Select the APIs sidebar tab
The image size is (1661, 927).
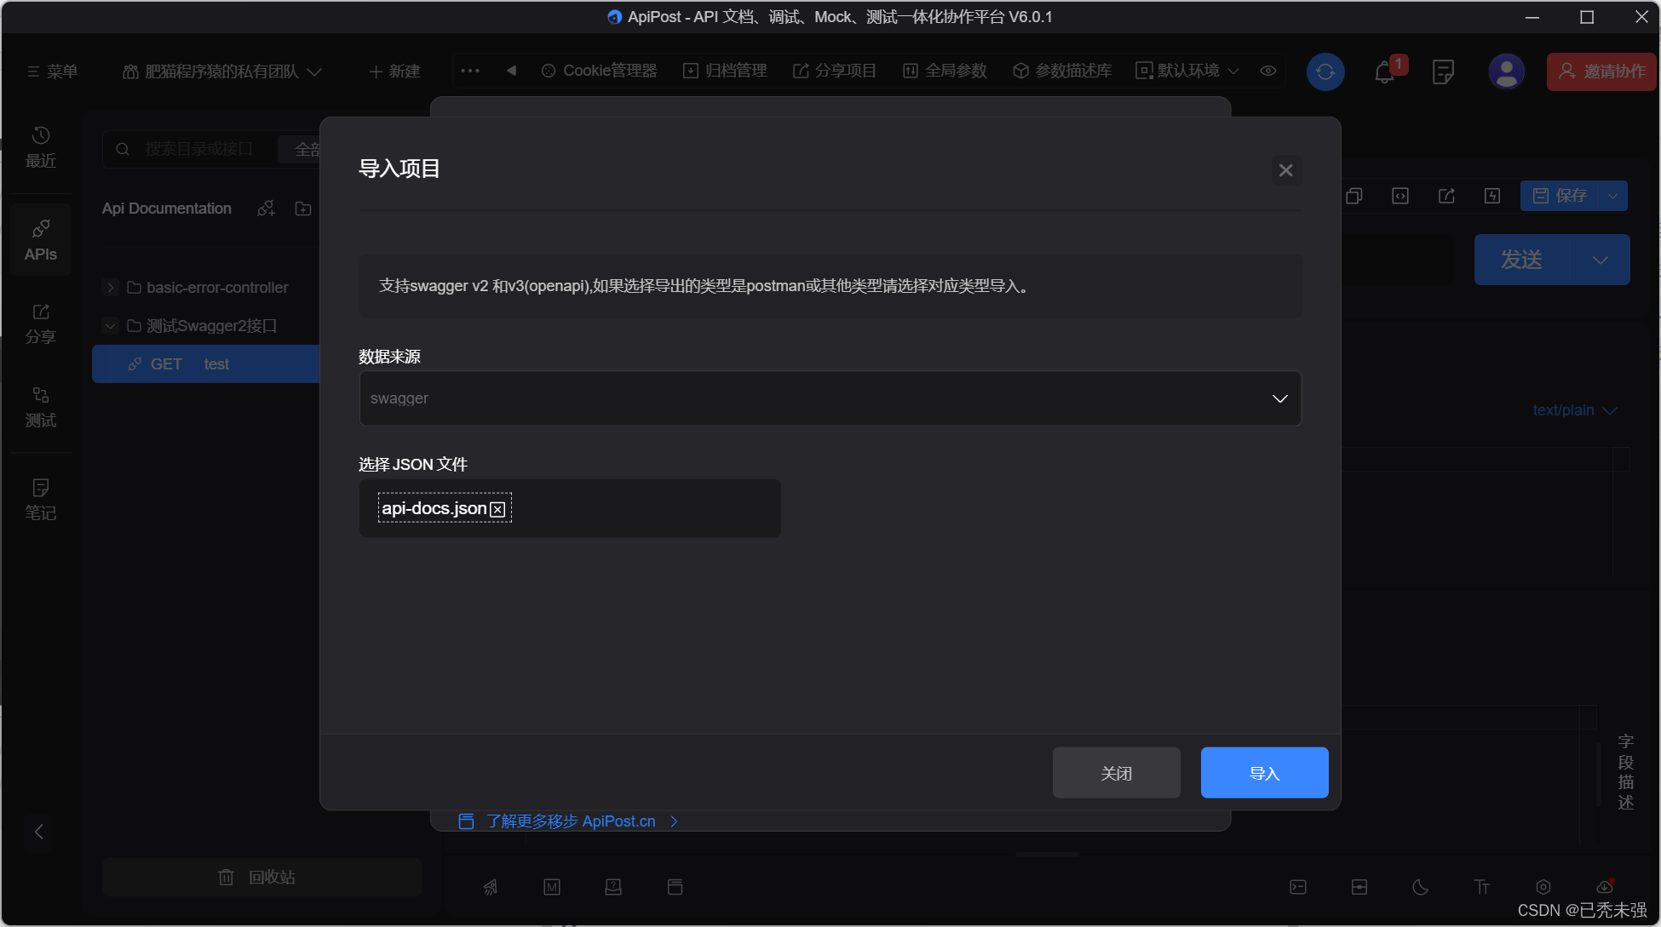click(41, 241)
